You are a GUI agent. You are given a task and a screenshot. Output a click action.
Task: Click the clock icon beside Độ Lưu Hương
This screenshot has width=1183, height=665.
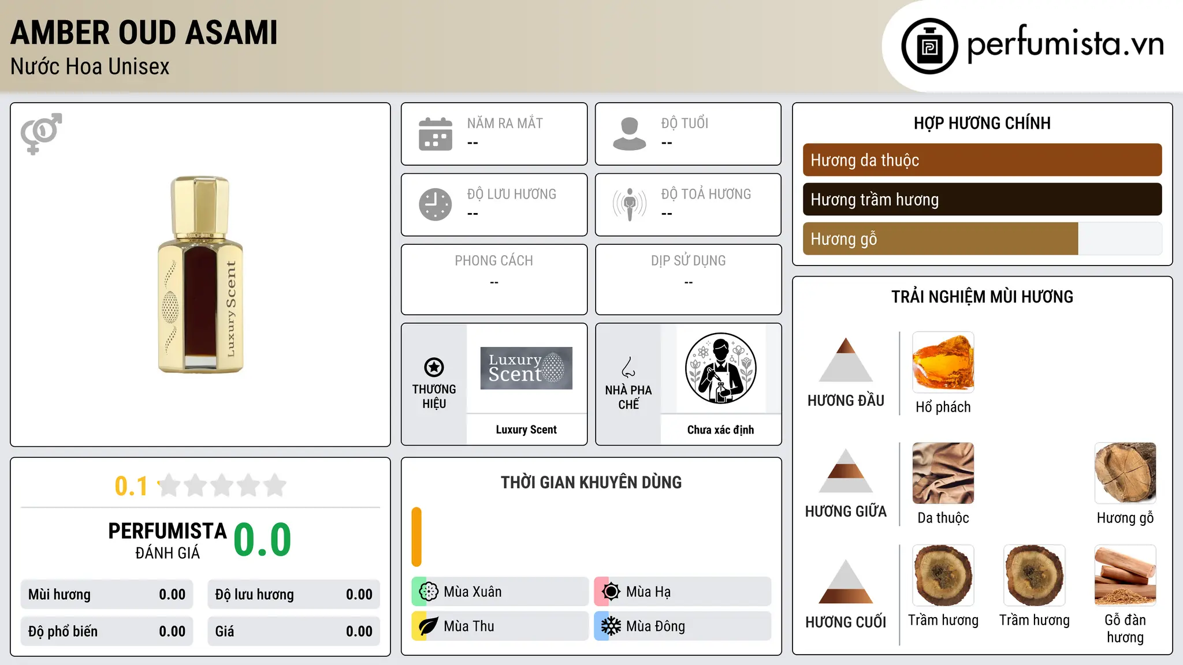pyautogui.click(x=436, y=204)
